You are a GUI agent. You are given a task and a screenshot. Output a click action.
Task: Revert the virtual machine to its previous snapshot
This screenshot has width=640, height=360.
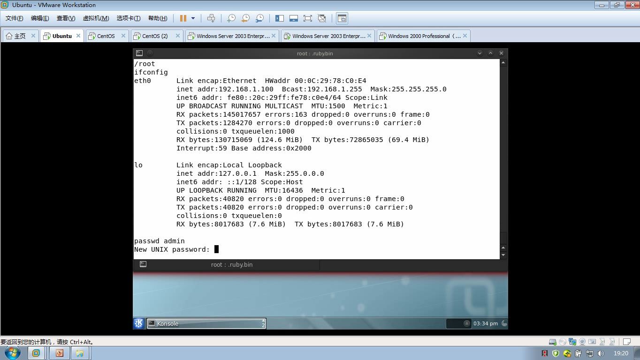(x=245, y=18)
